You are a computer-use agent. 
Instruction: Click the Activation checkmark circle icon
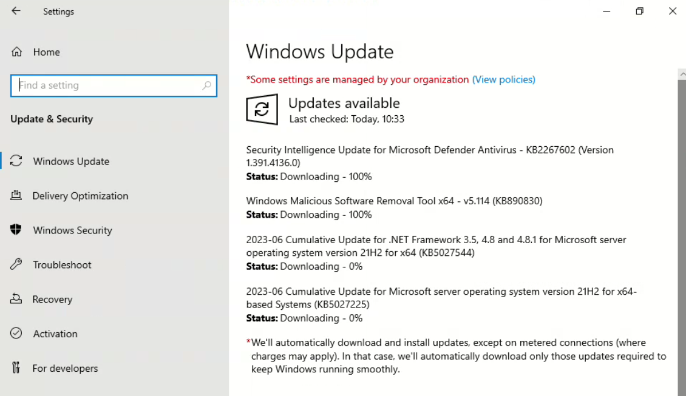tap(16, 334)
